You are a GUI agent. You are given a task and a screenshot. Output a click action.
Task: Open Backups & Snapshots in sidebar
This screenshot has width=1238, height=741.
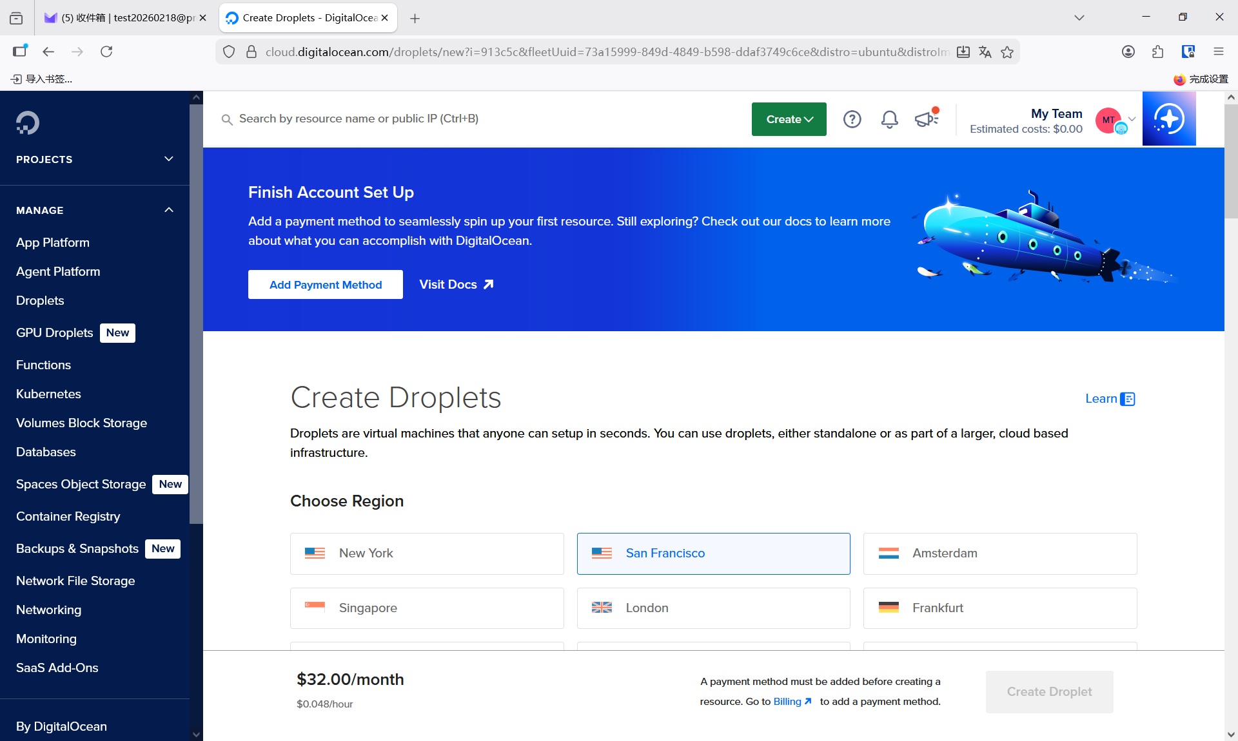point(77,549)
